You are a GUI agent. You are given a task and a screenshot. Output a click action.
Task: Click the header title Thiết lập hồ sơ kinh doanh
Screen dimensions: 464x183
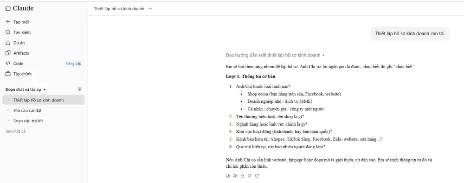click(x=119, y=9)
